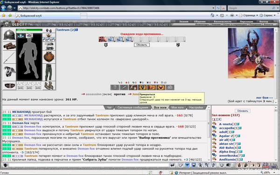Select the greyed sword technique icon
The width and height of the screenshot is (280, 175).
(124, 87)
